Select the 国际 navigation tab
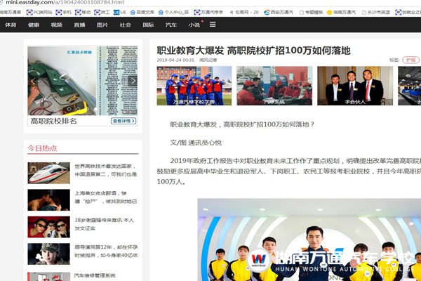This screenshot has width=421, height=281. click(x=148, y=25)
